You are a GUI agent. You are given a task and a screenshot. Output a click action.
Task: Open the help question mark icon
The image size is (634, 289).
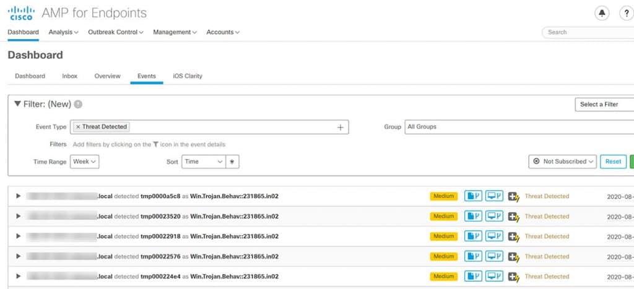(x=627, y=14)
